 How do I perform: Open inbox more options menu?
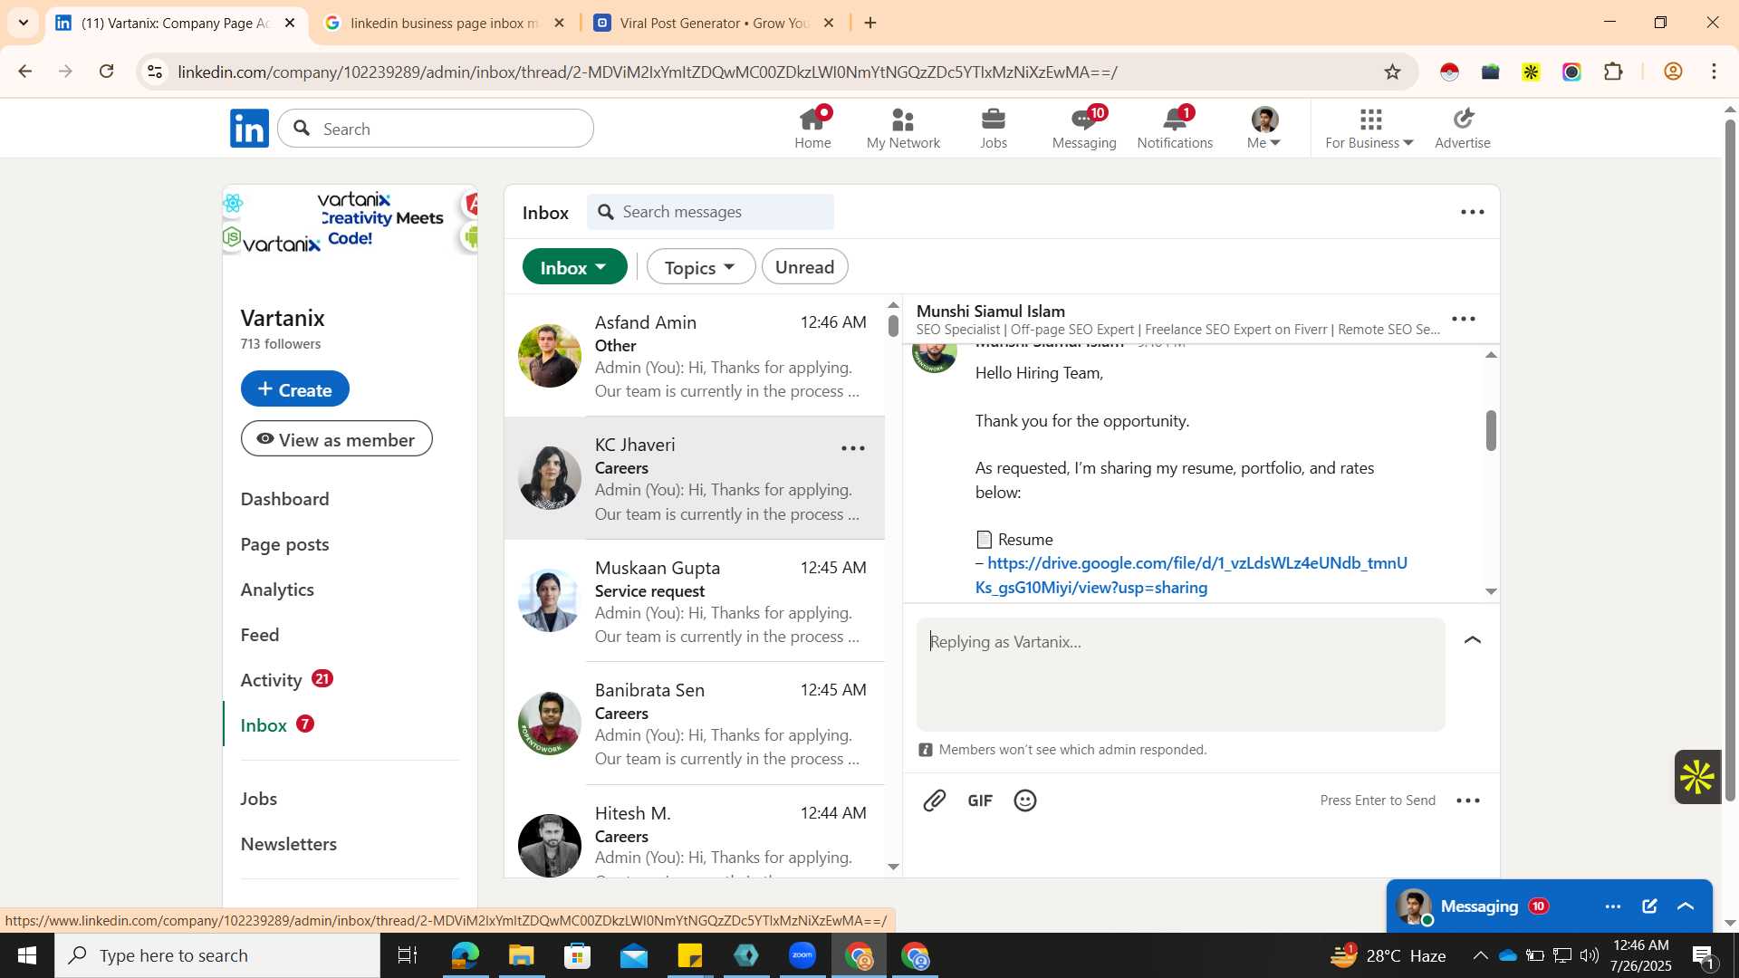point(1473,212)
